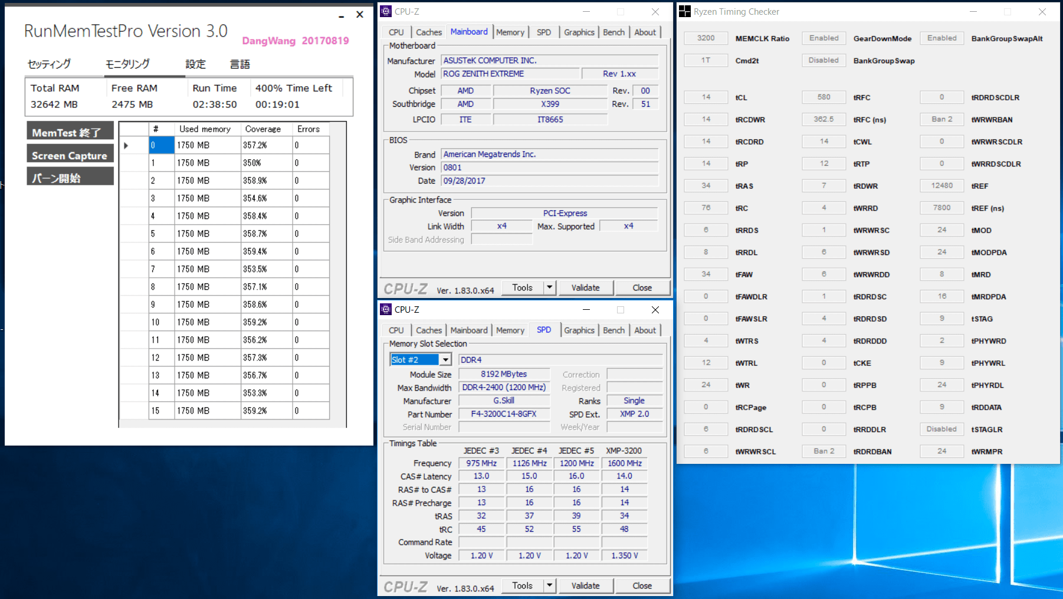Minimize the RunMemTestPro window
Viewport: 1063px width, 599px height.
pyautogui.click(x=341, y=16)
